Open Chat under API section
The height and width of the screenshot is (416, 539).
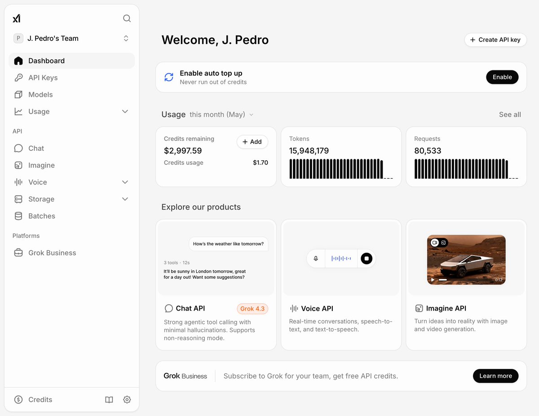coord(72,148)
